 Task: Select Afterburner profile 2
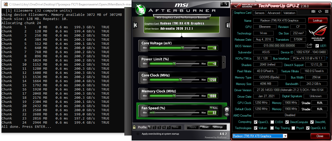tap(154, 127)
